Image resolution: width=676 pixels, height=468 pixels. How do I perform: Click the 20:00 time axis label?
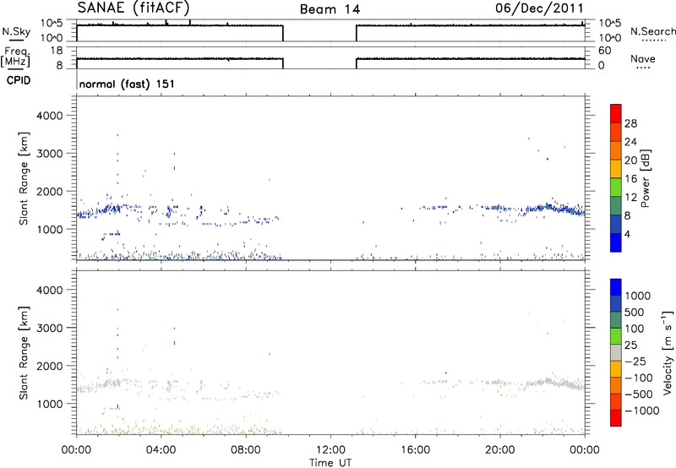[x=499, y=450]
